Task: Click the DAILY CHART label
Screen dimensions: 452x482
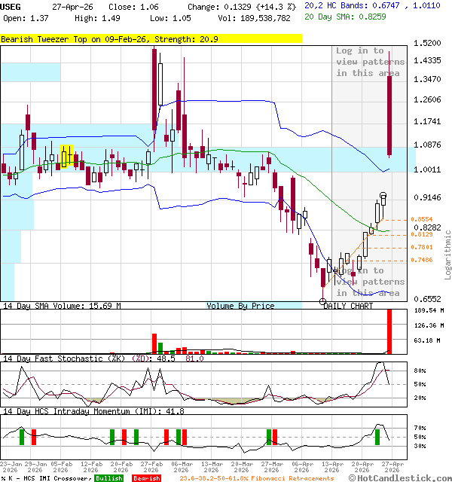Action: point(348,306)
